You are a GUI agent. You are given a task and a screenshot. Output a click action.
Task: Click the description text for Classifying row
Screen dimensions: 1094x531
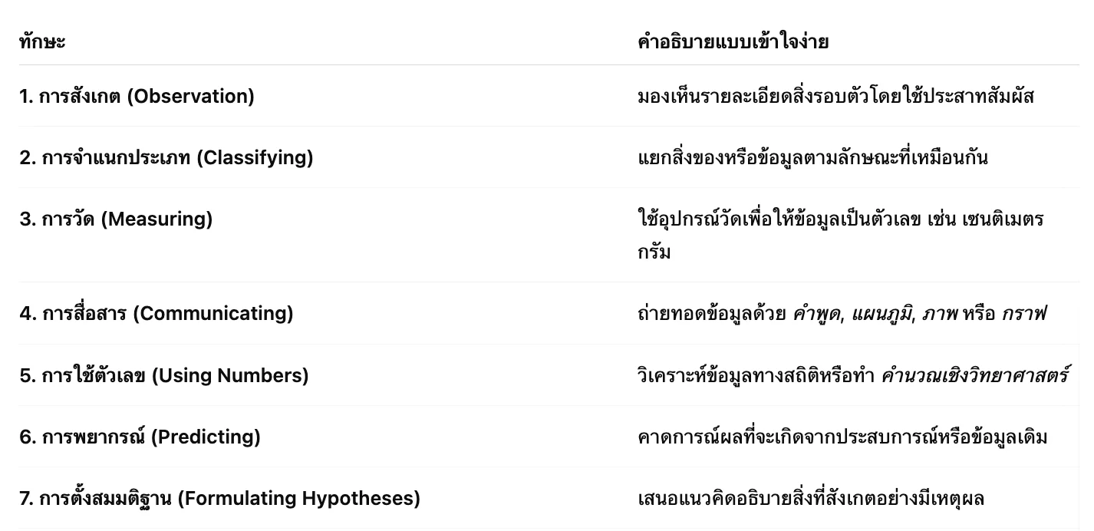(812, 157)
